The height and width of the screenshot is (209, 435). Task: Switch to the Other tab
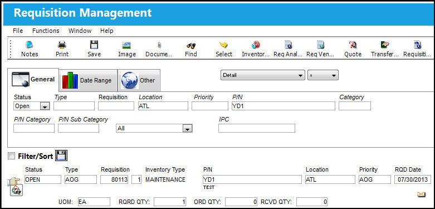click(139, 80)
